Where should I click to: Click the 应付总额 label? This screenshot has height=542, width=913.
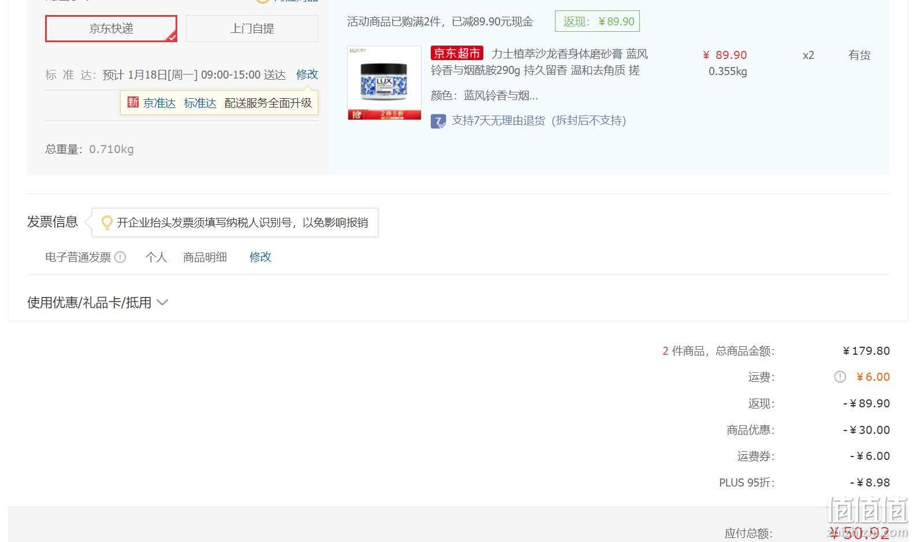[x=748, y=533]
